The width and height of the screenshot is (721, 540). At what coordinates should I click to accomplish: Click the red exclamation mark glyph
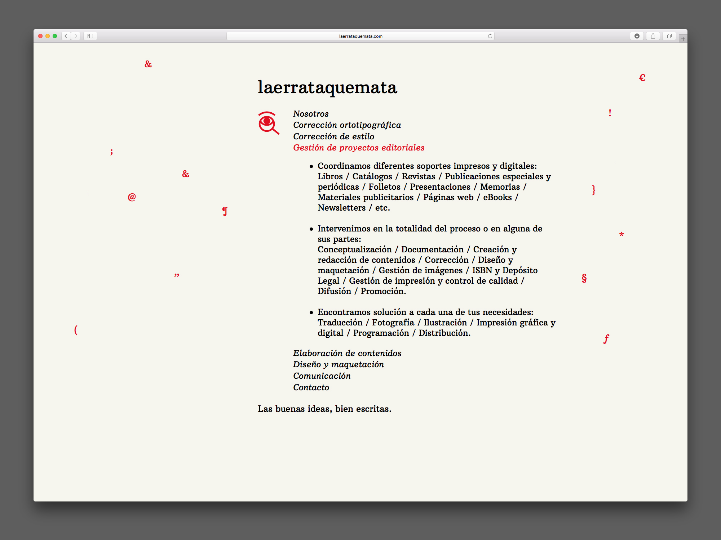pos(610,113)
